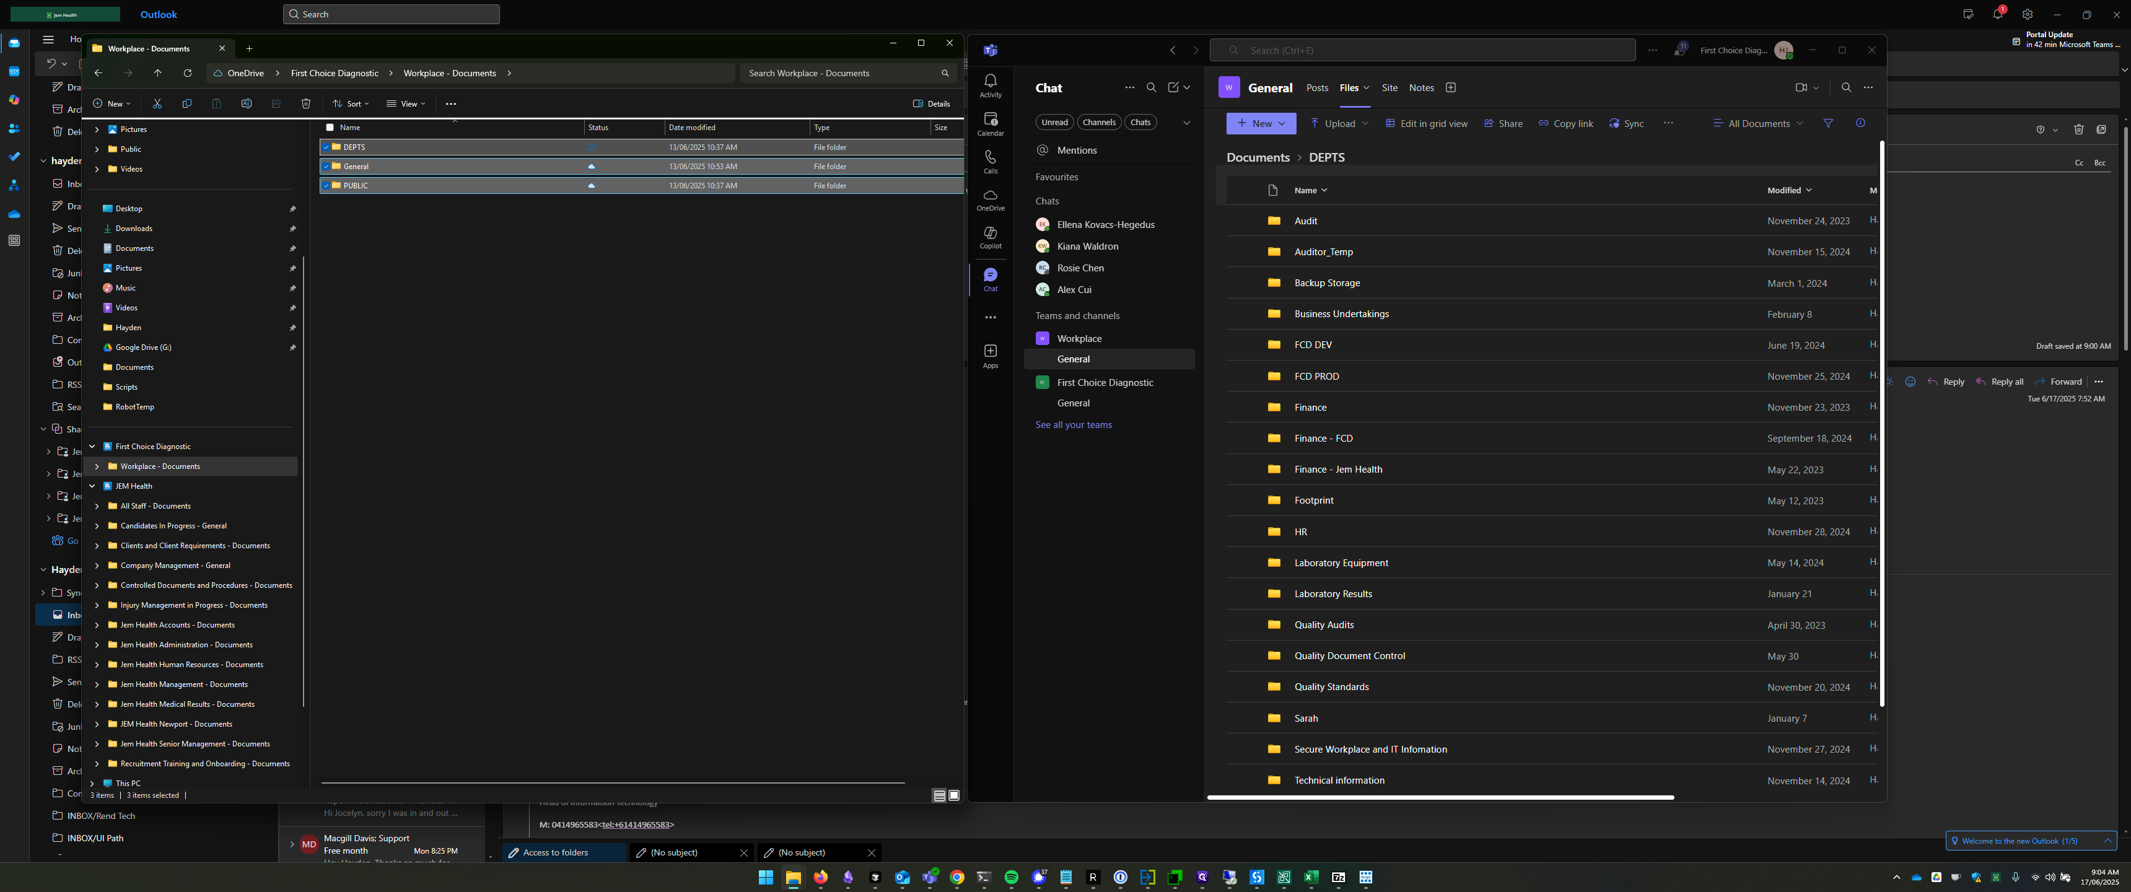This screenshot has width=2131, height=892.
Task: Open Firefox from the taskbar
Action: pyautogui.click(x=821, y=877)
